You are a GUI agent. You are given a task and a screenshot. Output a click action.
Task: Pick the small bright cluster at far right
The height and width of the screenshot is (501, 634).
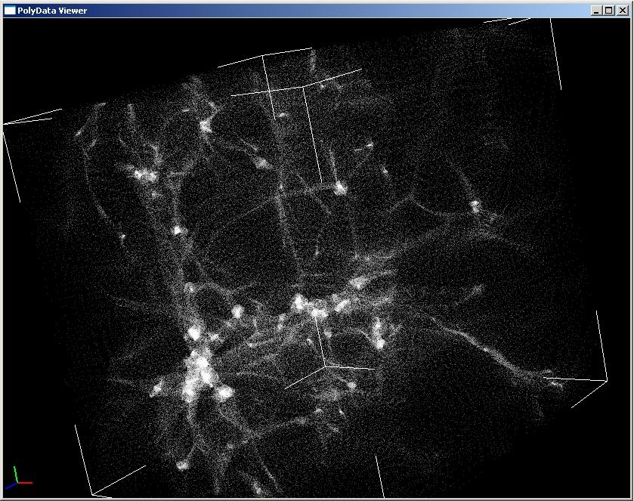click(x=475, y=204)
